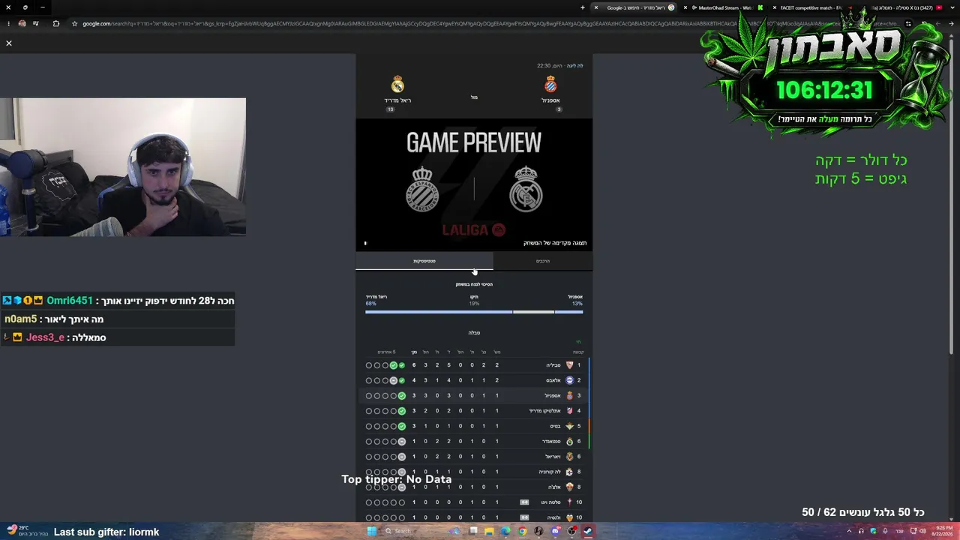Close the match panel with the X

(9, 43)
